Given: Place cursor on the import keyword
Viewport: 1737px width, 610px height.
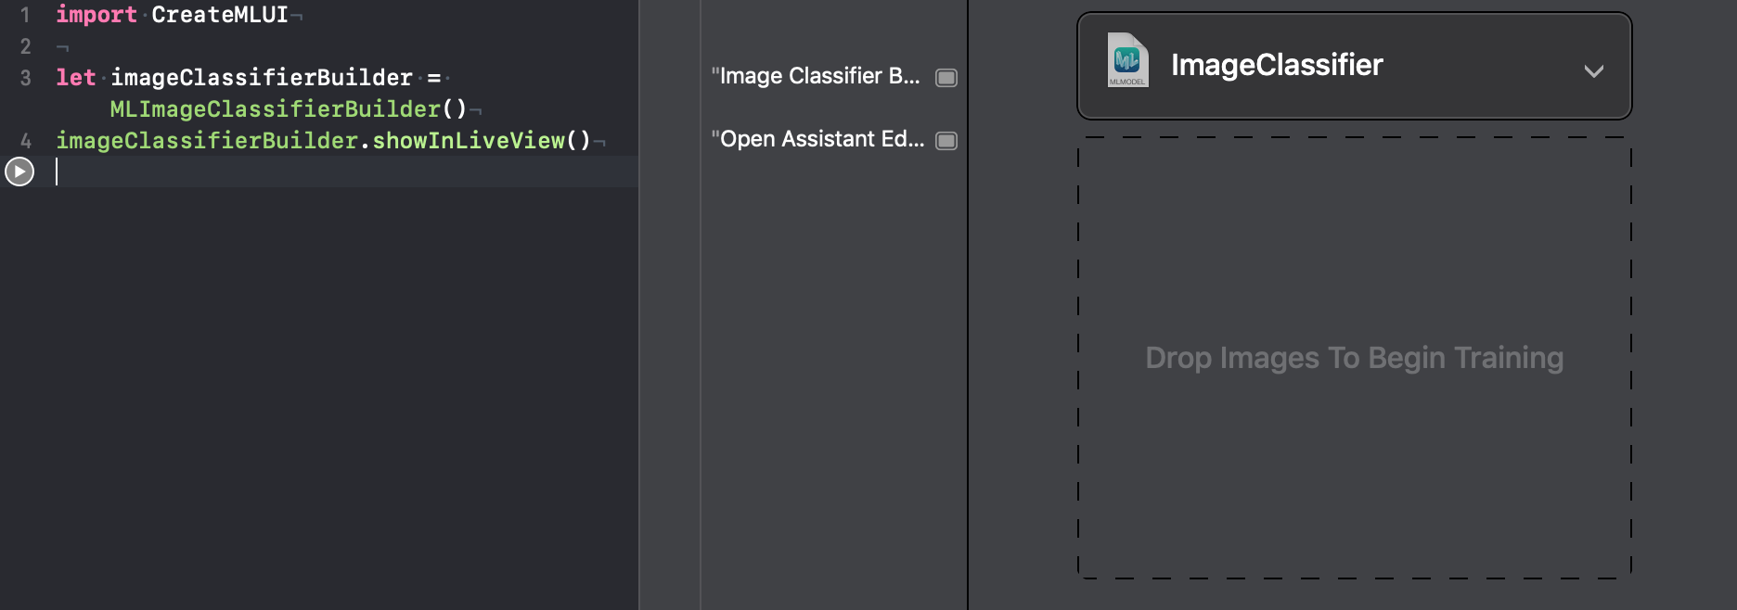Looking at the screenshot, I should (96, 15).
